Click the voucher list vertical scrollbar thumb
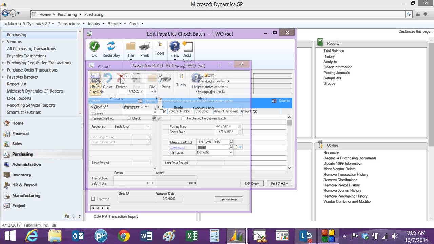The image size is (434, 244). (289, 123)
